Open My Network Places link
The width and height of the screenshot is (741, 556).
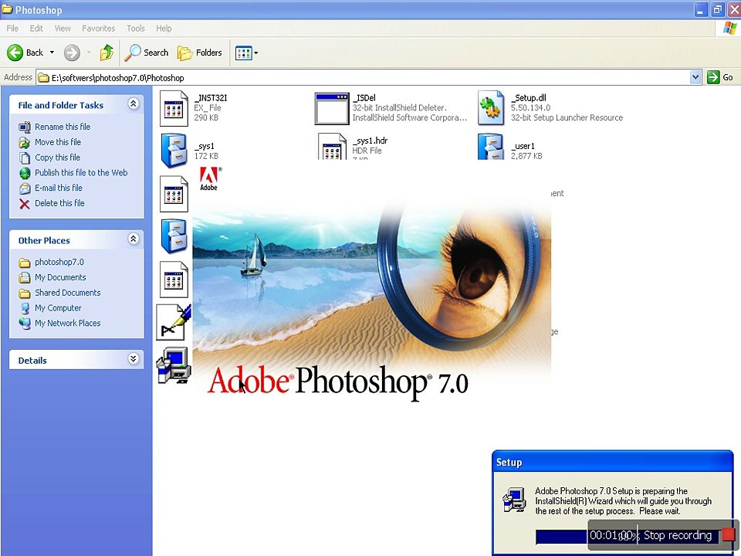tap(68, 323)
